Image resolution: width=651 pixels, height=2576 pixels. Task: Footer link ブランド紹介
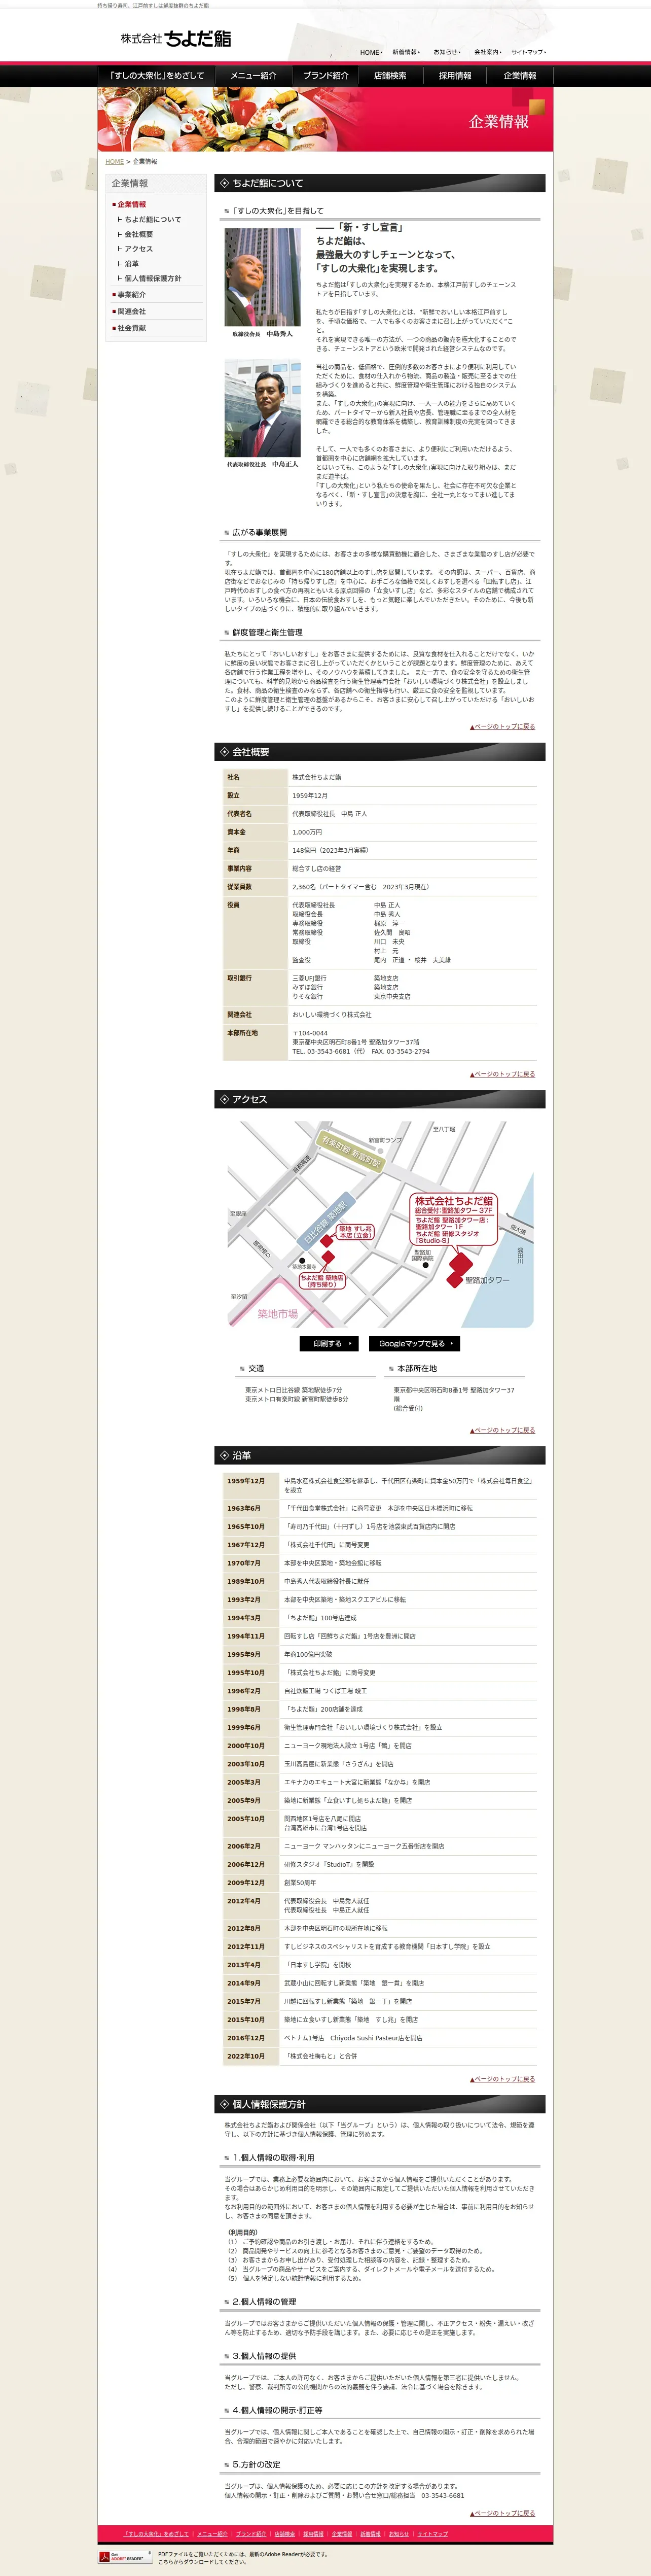click(x=251, y=2534)
